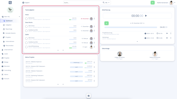Open the Alle search filter dropdown
177x99 pixels.
point(107,3)
